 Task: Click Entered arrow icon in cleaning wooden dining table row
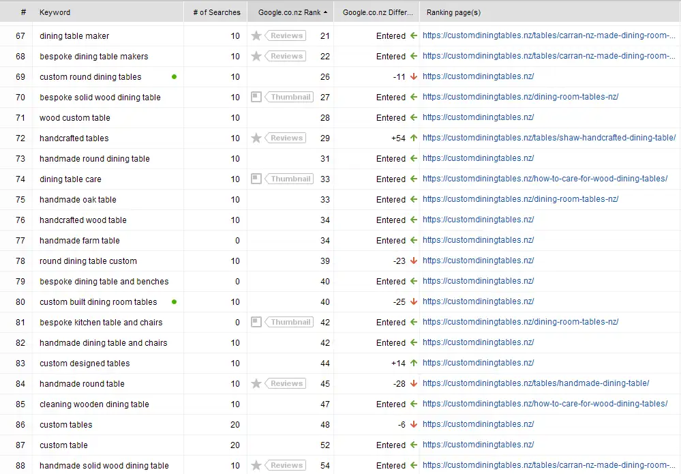point(414,404)
